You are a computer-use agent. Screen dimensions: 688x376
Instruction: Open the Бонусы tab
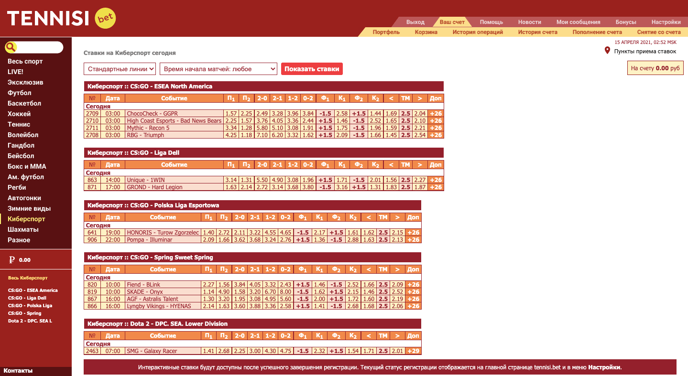(x=626, y=22)
